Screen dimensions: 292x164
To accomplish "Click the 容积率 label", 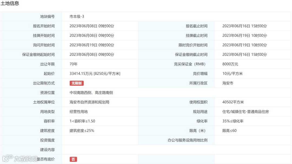I will pos(49,121).
